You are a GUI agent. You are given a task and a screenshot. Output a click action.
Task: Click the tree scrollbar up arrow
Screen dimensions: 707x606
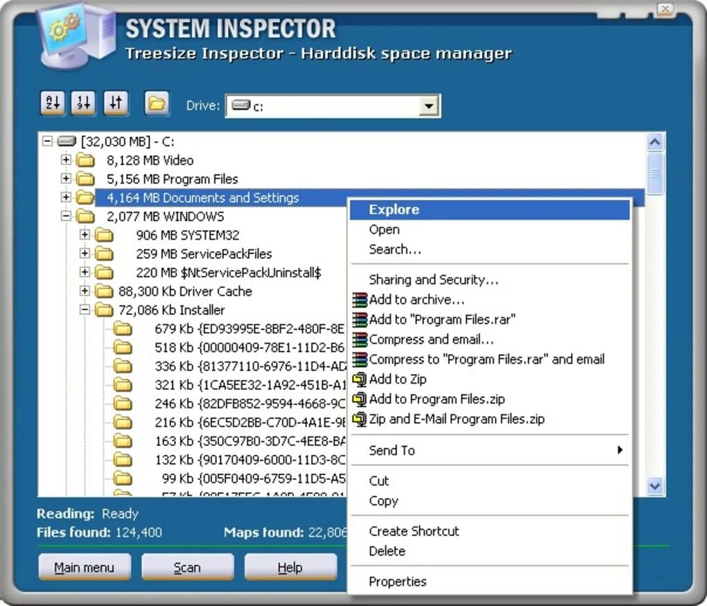pyautogui.click(x=655, y=143)
